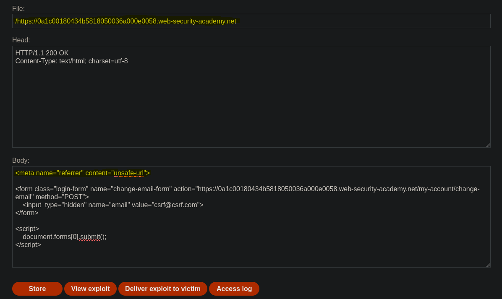This screenshot has height=299, width=502.
Task: Click the Content-Type header line
Action: (x=71, y=61)
